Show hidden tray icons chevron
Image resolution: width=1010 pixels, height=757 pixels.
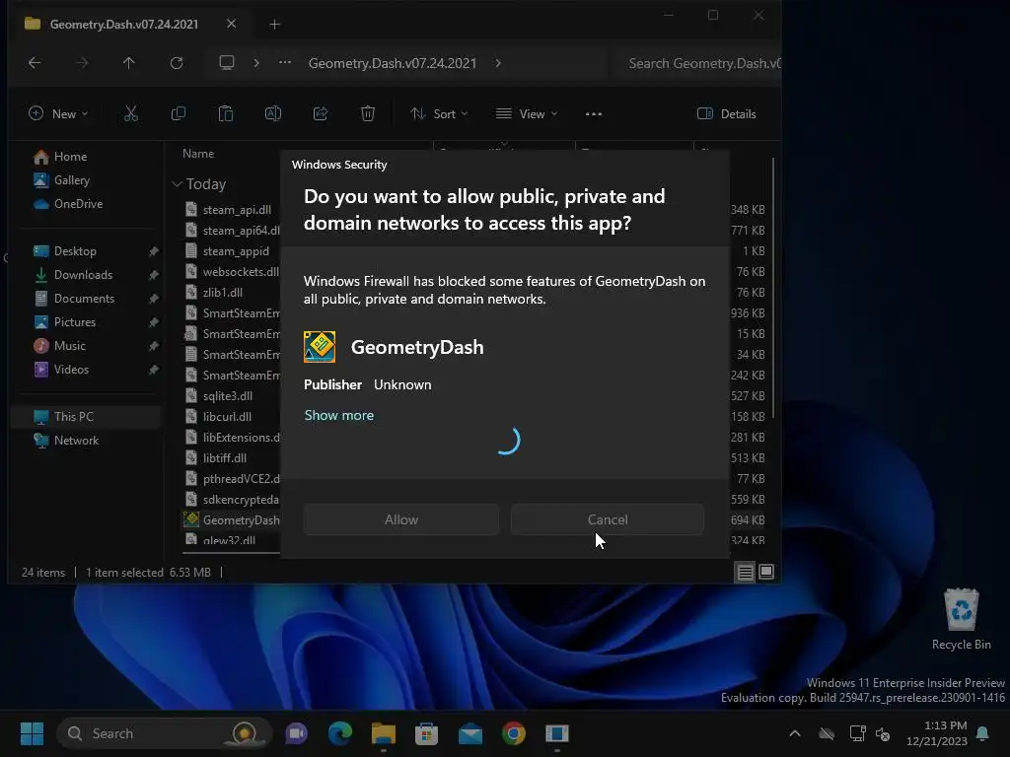coord(795,733)
